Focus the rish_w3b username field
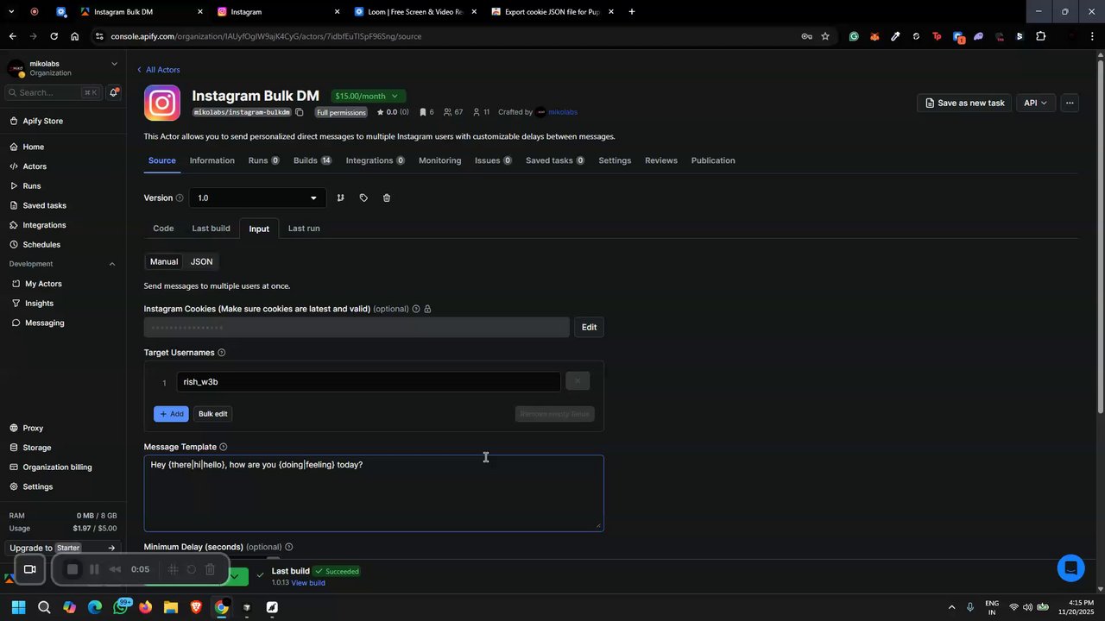The width and height of the screenshot is (1105, 621). click(369, 382)
